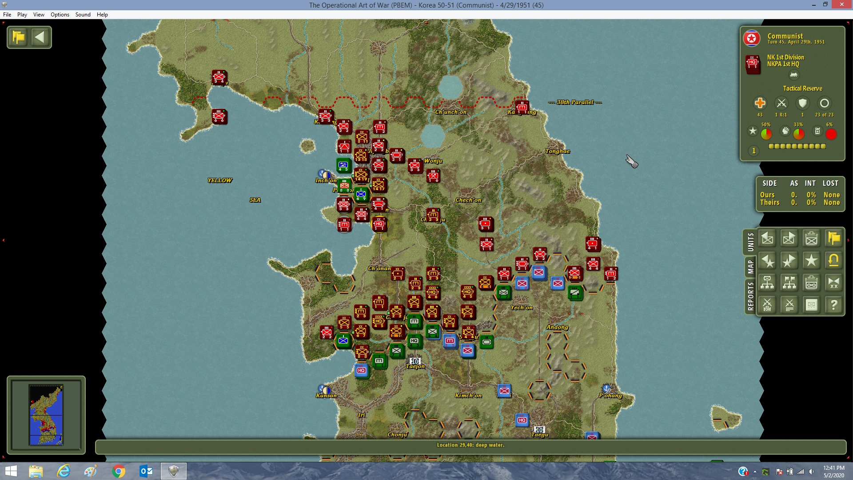The width and height of the screenshot is (853, 480).
Task: Click the yellow squares strength bar
Action: pyautogui.click(x=797, y=146)
